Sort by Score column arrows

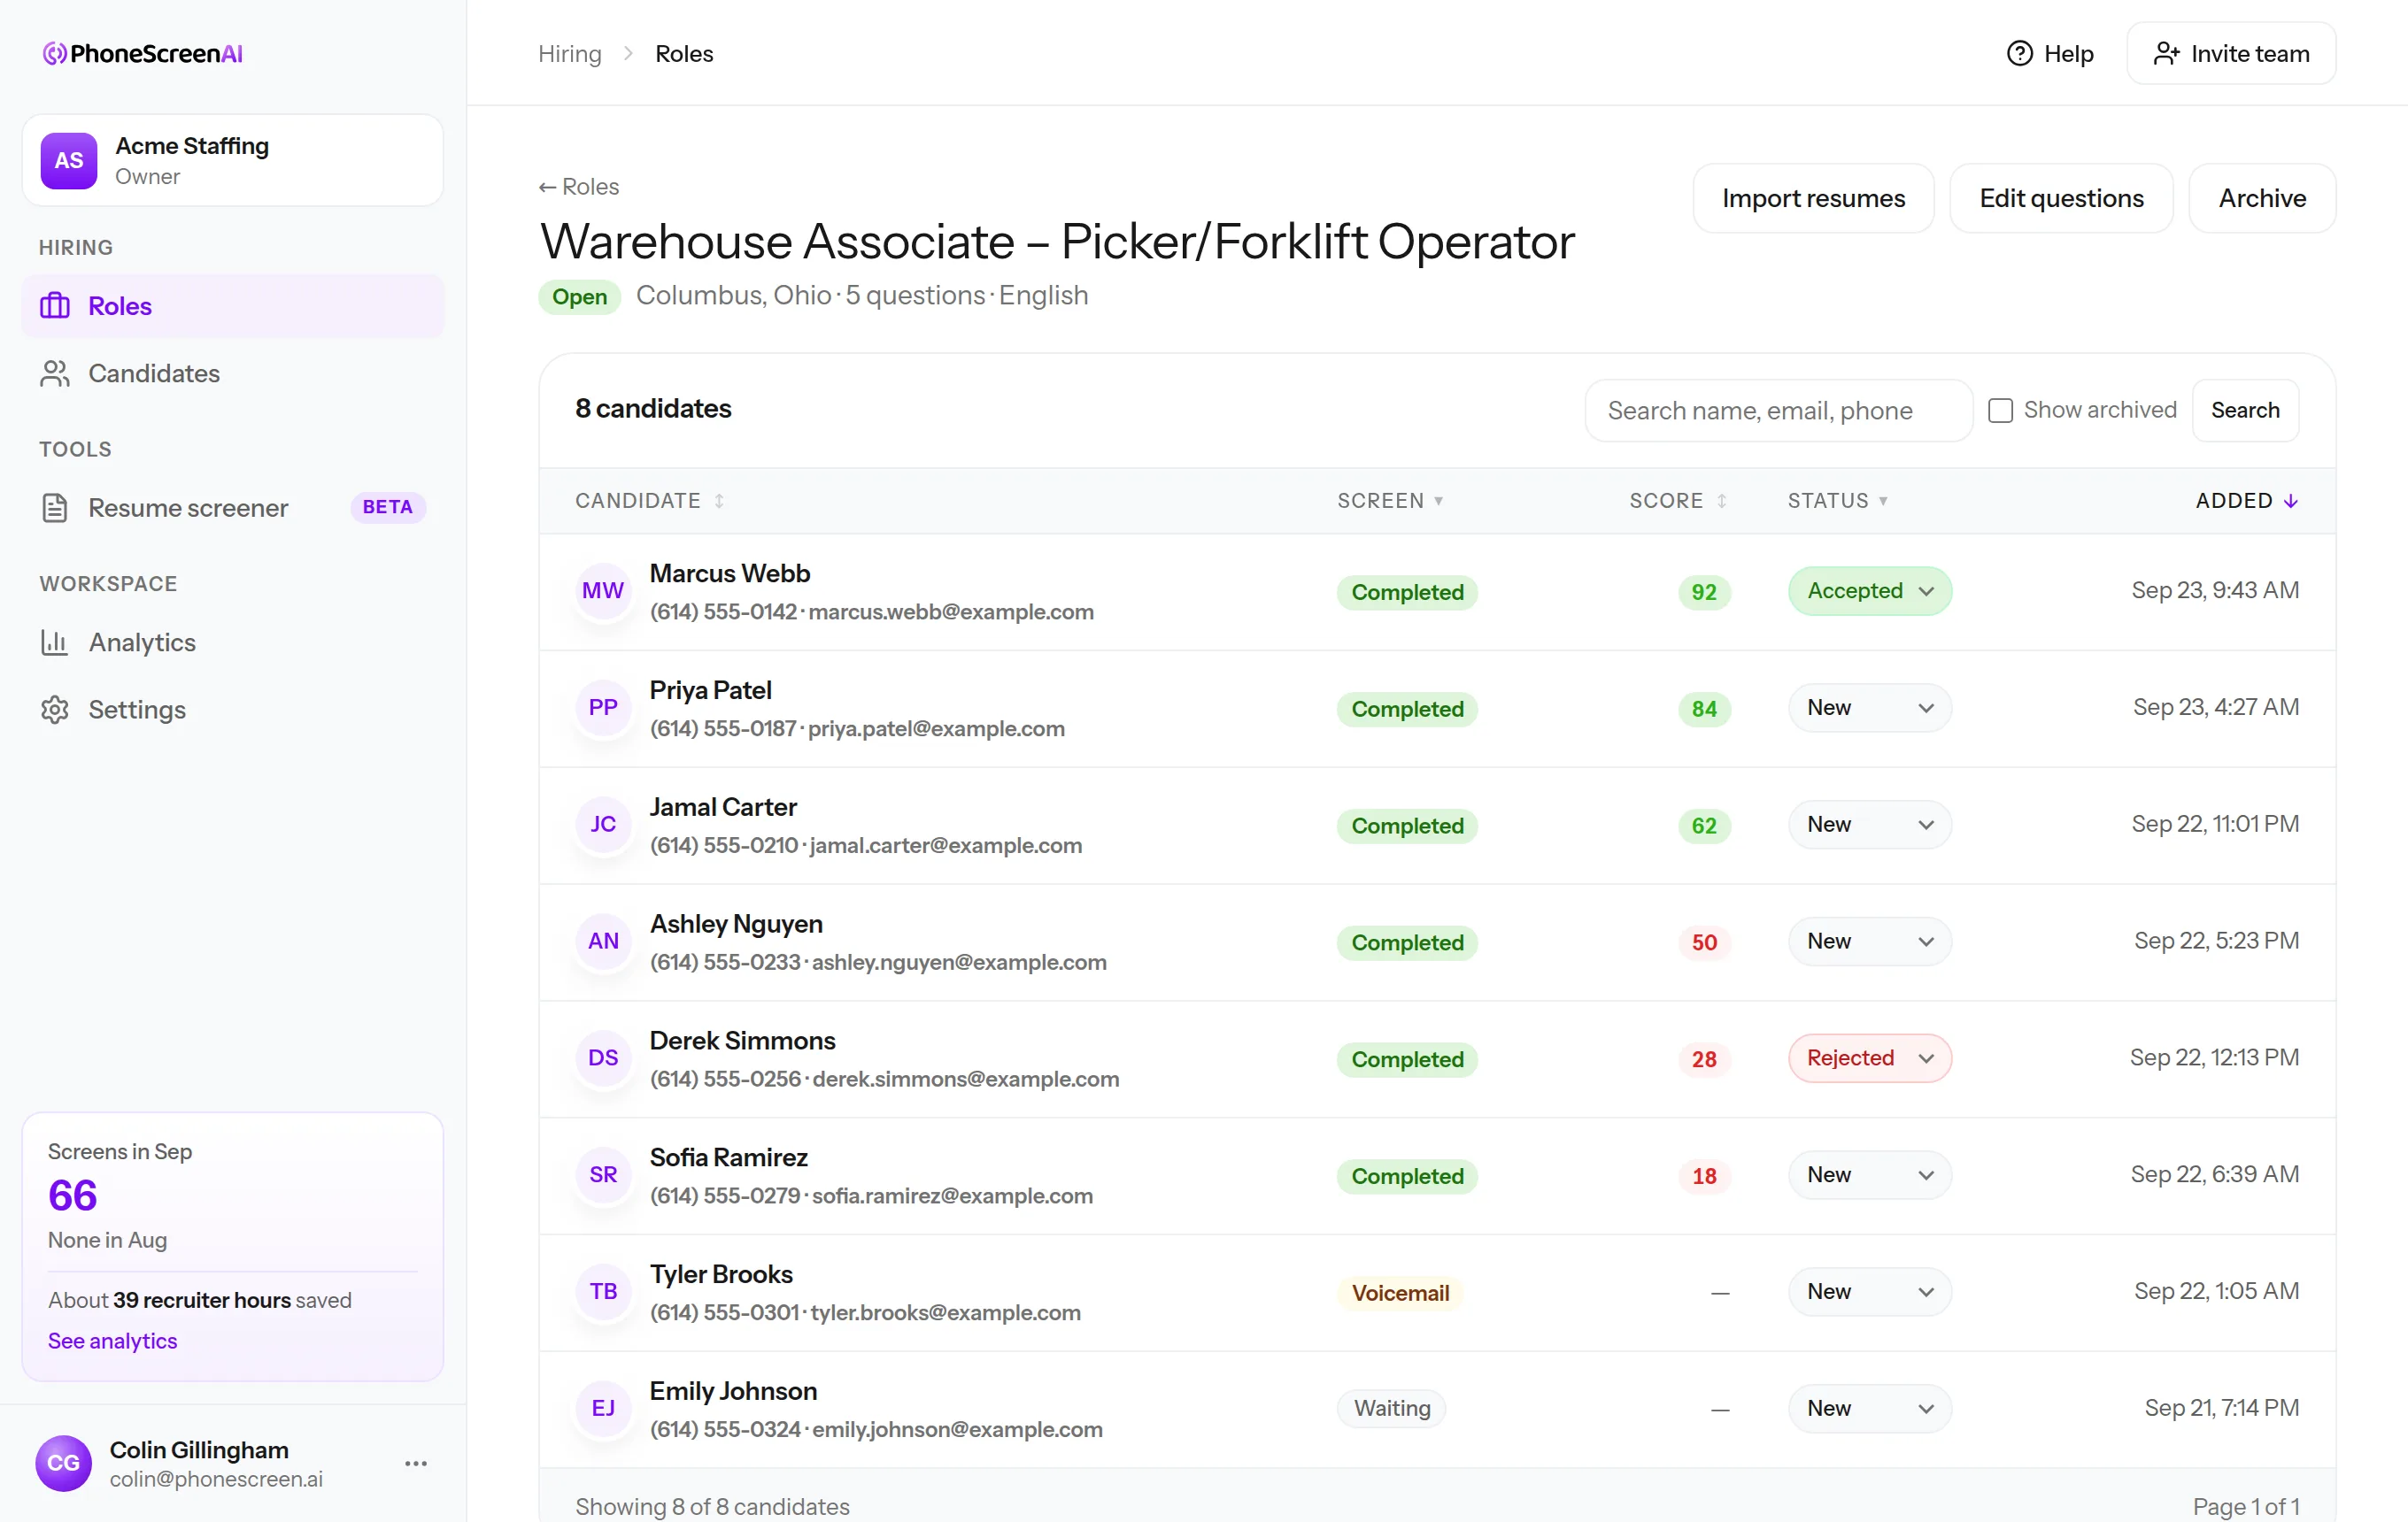point(1722,501)
